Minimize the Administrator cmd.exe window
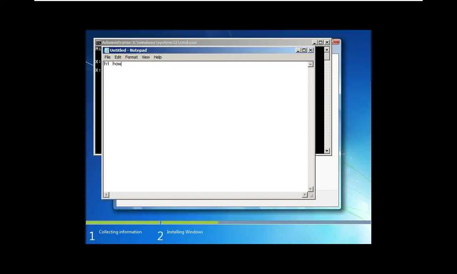The image size is (457, 274). click(315, 42)
